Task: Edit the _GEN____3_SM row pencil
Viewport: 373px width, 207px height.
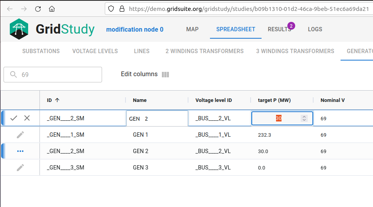Action: [20, 168]
